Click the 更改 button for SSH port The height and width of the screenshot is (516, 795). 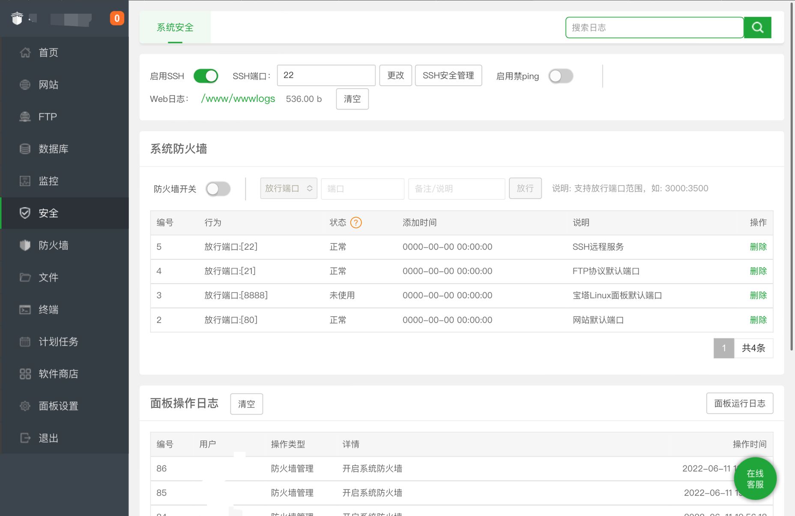[x=395, y=75]
